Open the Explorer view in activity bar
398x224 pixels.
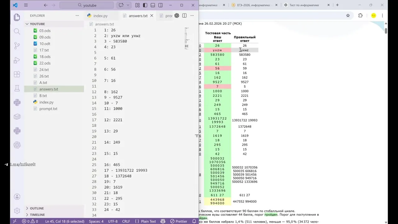tap(17, 17)
